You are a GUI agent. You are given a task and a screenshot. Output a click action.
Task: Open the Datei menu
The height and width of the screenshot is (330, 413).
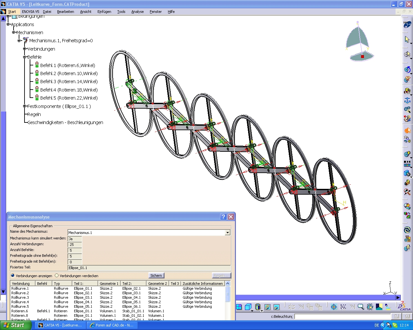tap(47, 12)
